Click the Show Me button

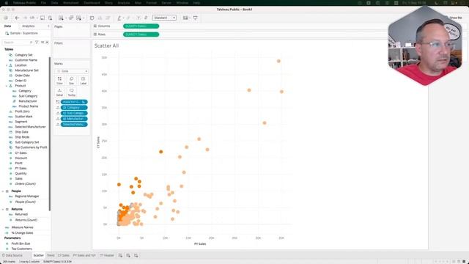coord(456,18)
